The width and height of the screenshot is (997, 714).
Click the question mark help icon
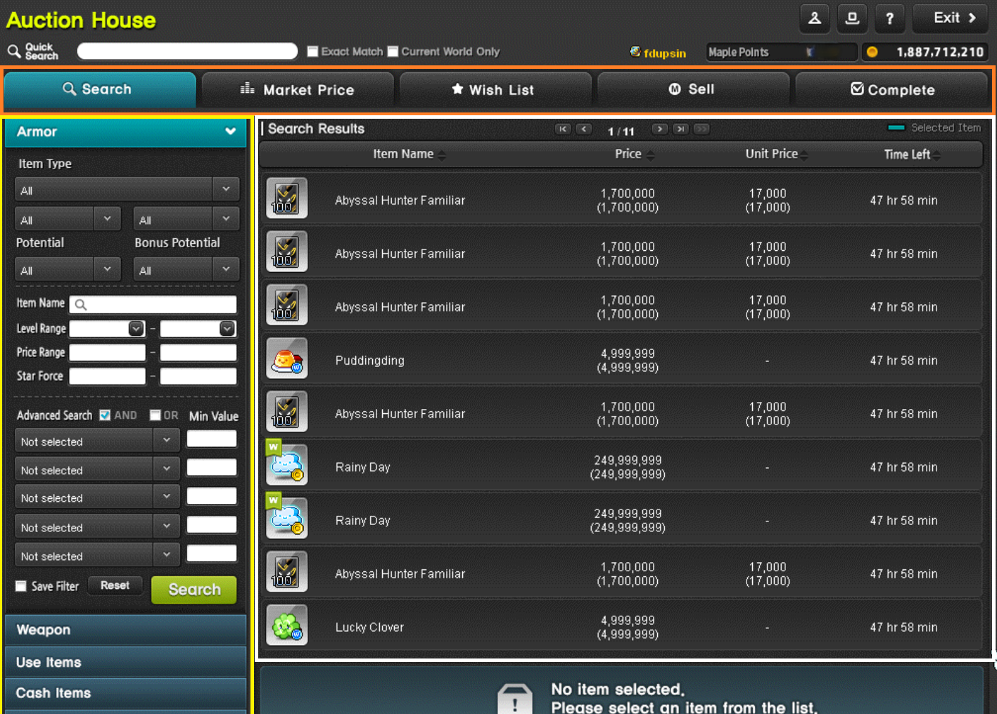(889, 18)
